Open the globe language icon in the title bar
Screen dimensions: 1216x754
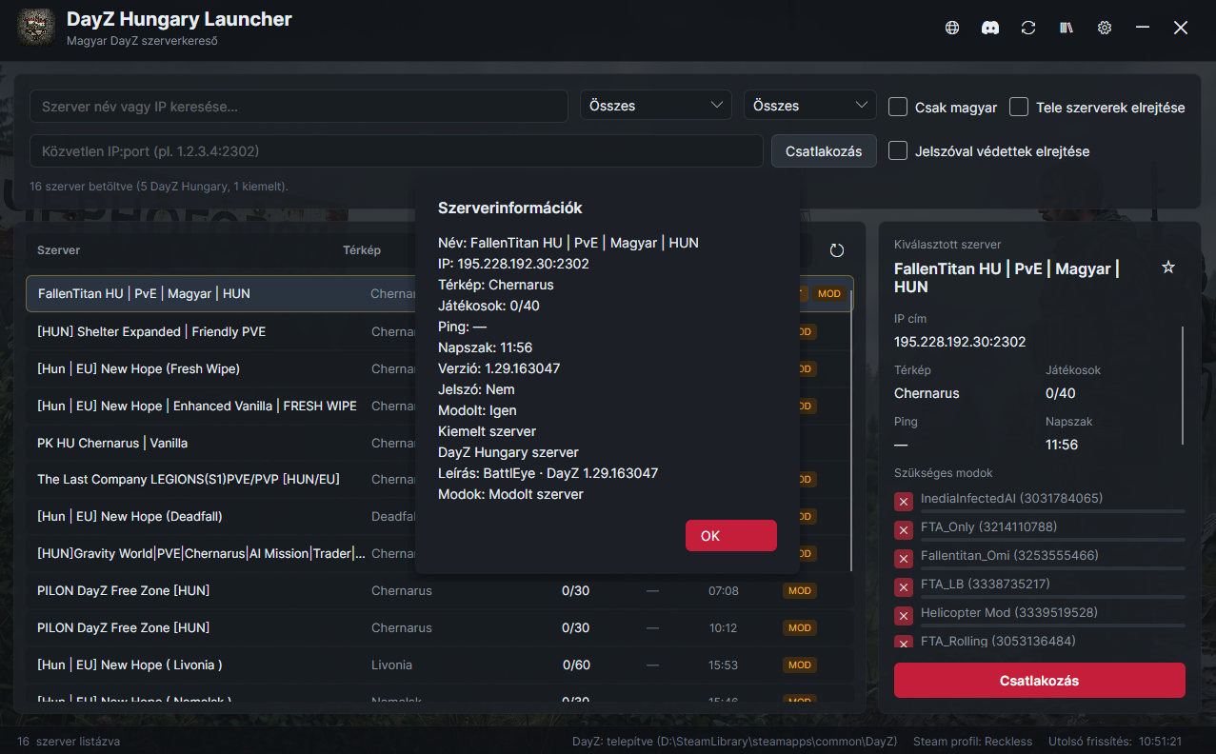pyautogui.click(x=951, y=28)
